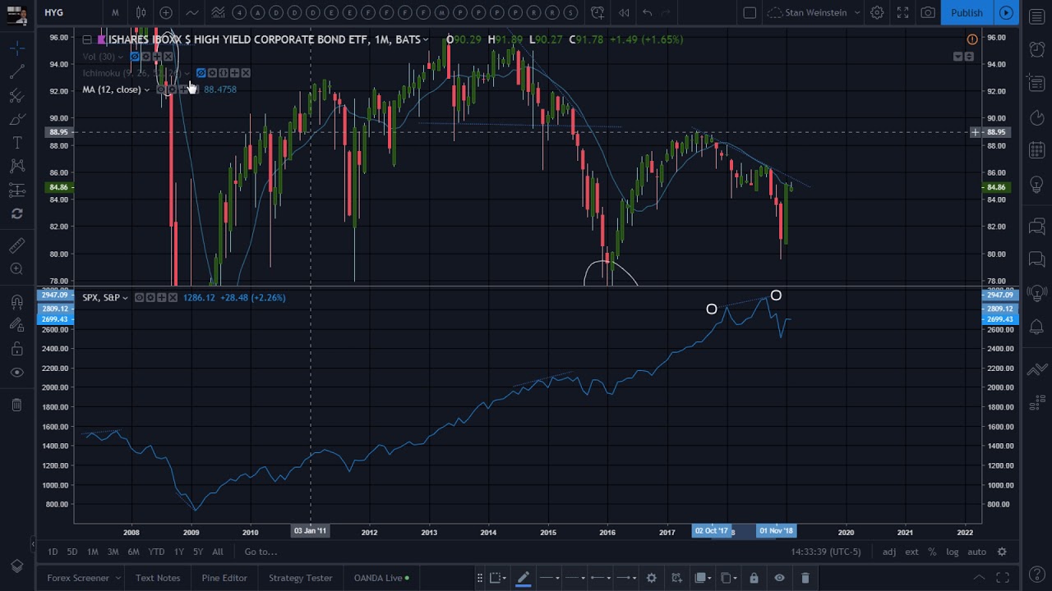Start Bar Replay with the rewind icon
Image resolution: width=1052 pixels, height=591 pixels.
click(x=624, y=12)
